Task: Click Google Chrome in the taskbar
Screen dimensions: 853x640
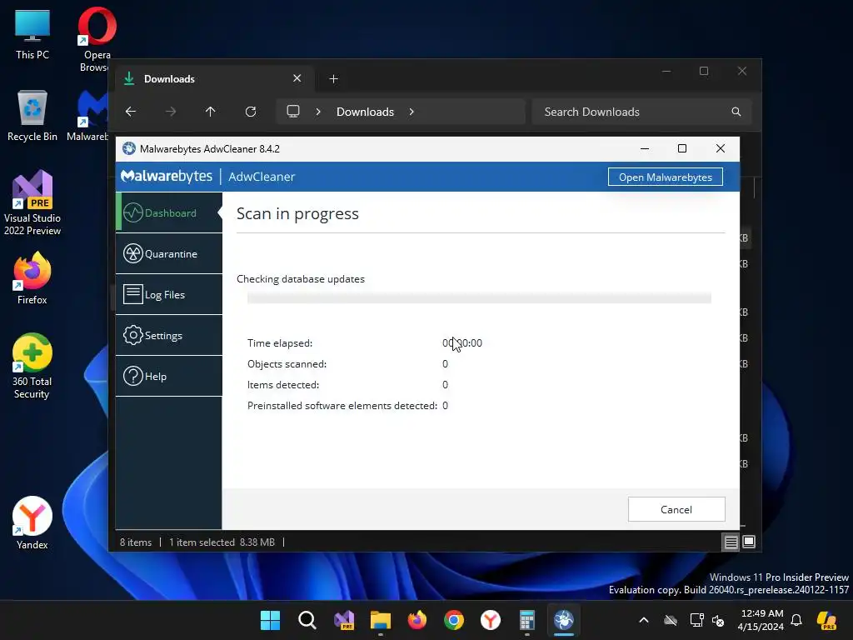Action: (454, 620)
